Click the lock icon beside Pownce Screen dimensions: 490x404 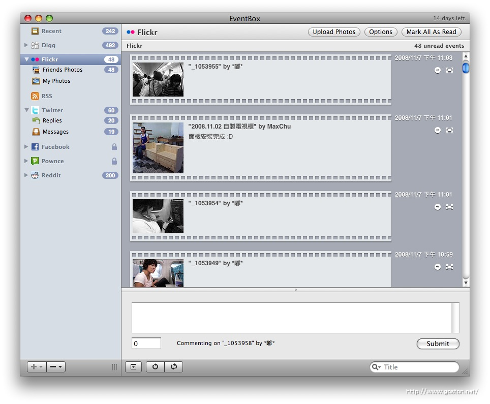pyautogui.click(x=114, y=161)
